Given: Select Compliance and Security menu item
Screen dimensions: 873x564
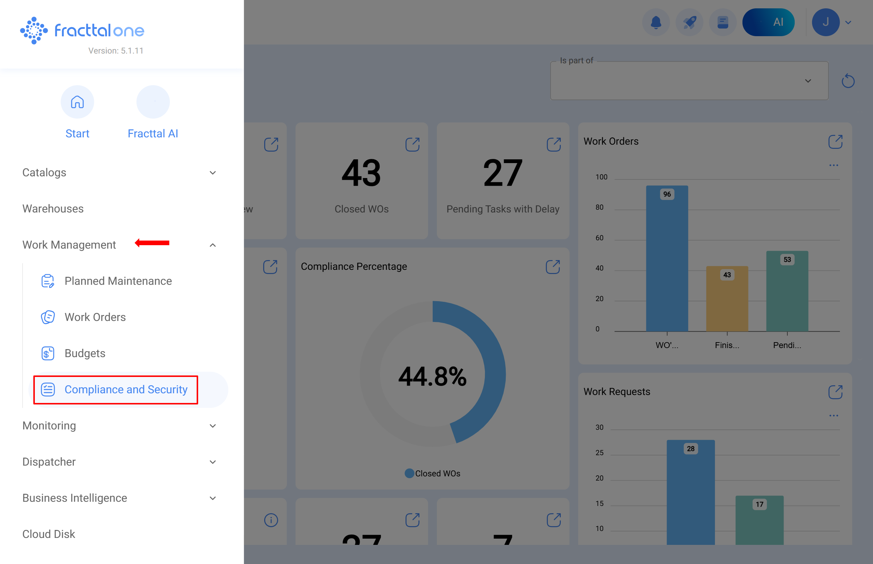Looking at the screenshot, I should [126, 390].
